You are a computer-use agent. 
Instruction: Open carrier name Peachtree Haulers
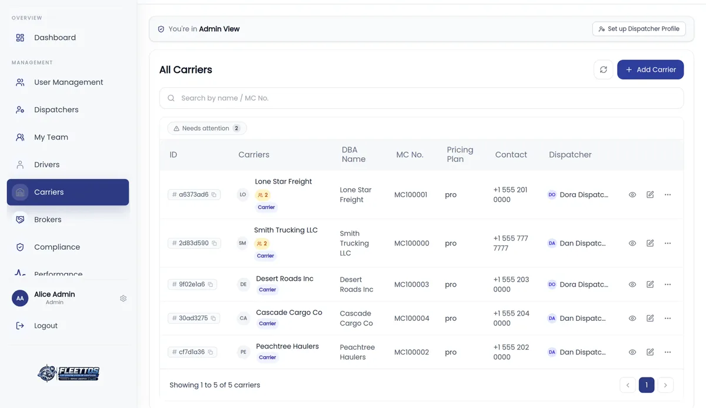point(287,346)
